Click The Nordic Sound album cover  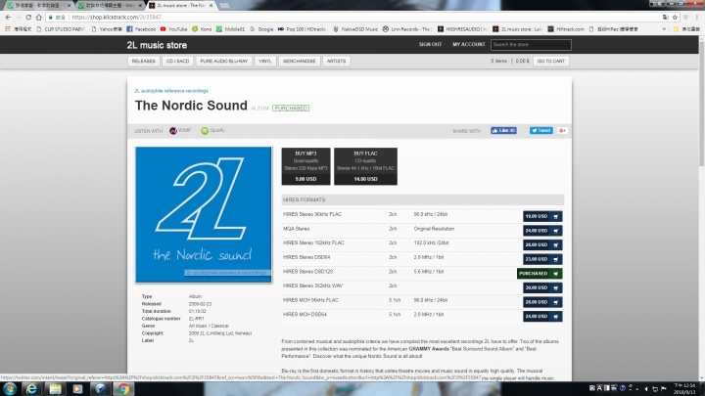click(x=204, y=214)
